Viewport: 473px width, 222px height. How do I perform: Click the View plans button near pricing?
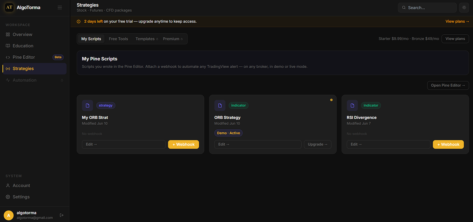[x=455, y=39]
